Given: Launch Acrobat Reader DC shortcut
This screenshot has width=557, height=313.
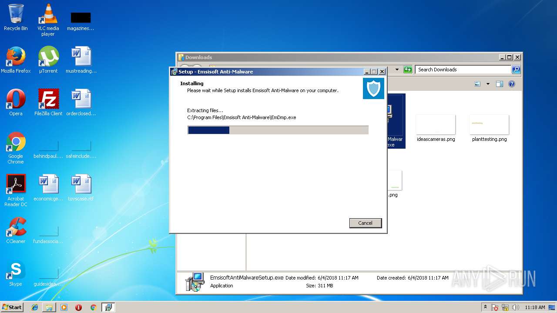Looking at the screenshot, I should pos(16,190).
